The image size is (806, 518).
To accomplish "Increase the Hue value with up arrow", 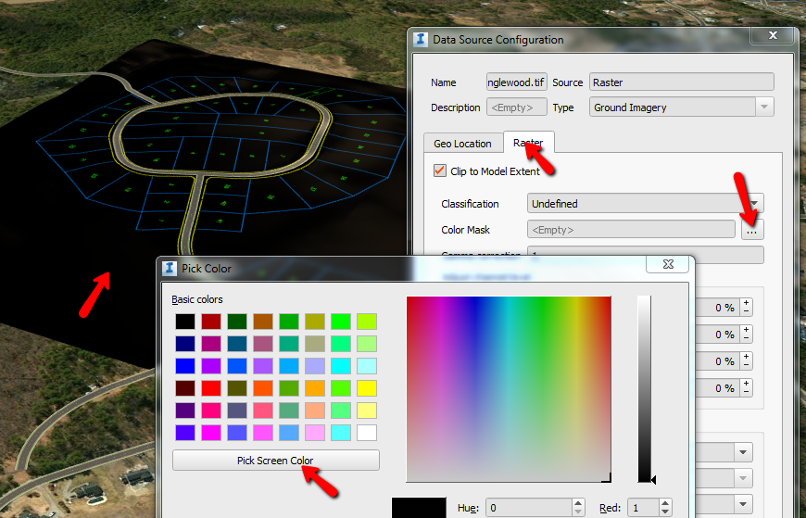I will 578,503.
